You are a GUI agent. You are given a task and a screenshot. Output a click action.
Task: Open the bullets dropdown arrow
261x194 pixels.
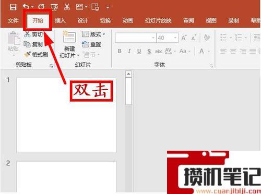click(231, 38)
